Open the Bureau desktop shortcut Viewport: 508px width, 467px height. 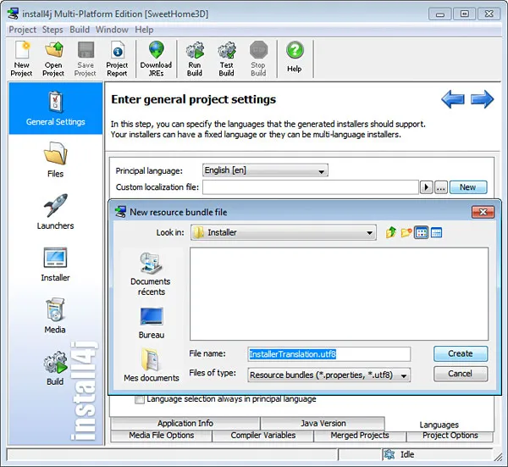pos(152,323)
